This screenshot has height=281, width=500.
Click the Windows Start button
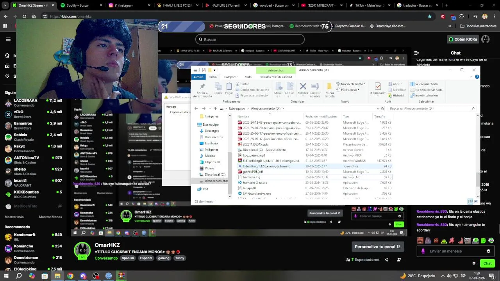[x=6, y=276]
